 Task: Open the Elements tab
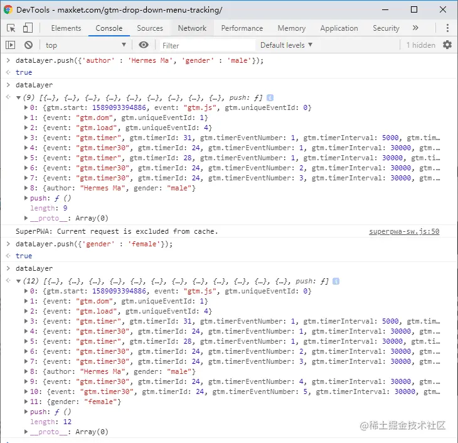[x=66, y=28]
